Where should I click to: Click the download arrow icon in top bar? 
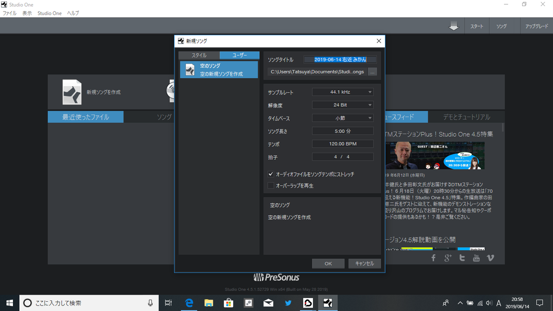pos(453,26)
